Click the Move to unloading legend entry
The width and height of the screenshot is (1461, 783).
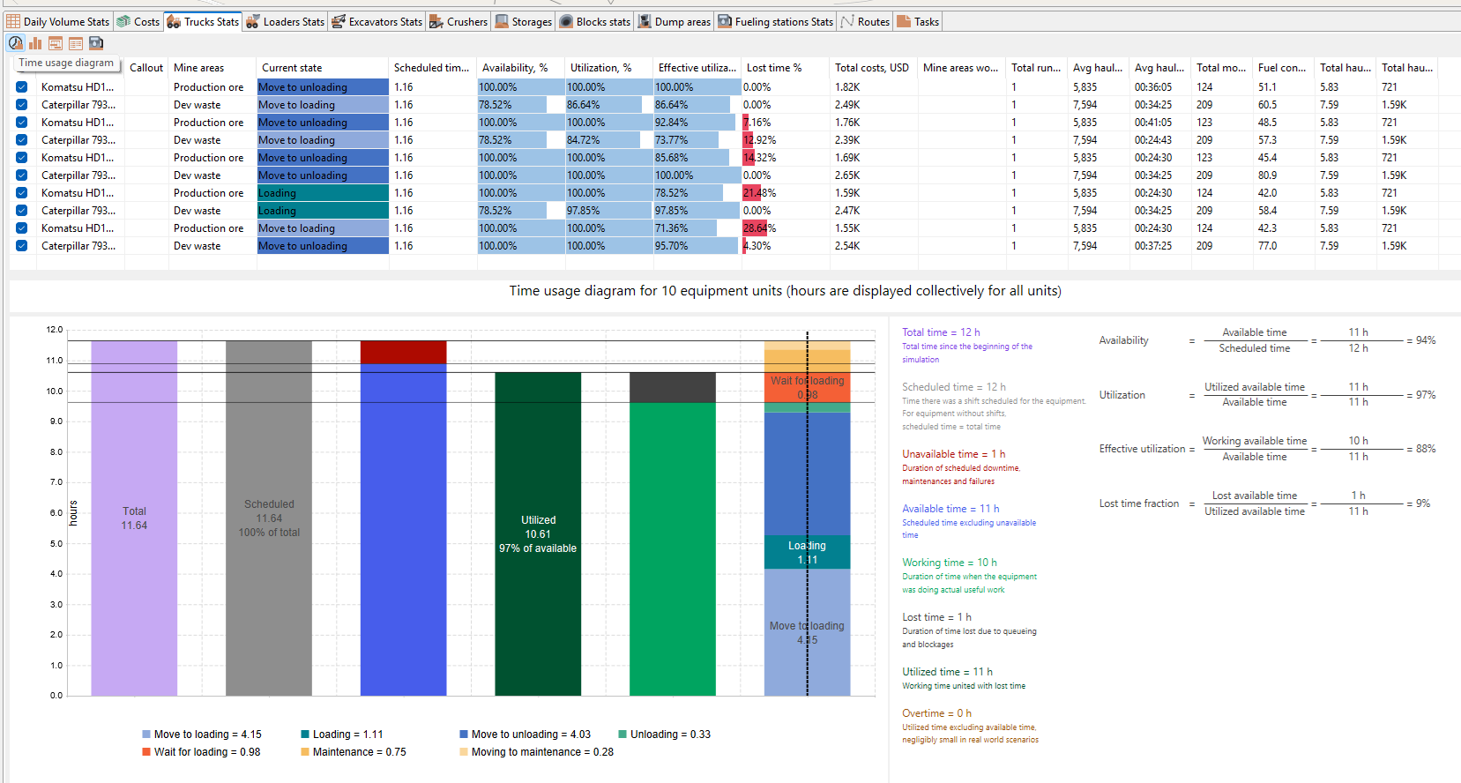[x=525, y=735]
